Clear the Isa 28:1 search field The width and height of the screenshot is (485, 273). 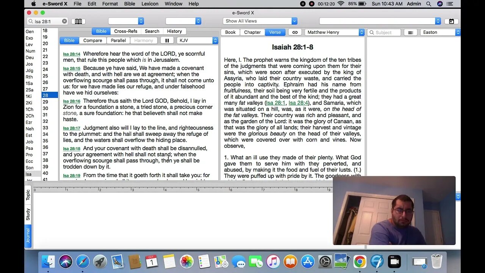pos(64,21)
